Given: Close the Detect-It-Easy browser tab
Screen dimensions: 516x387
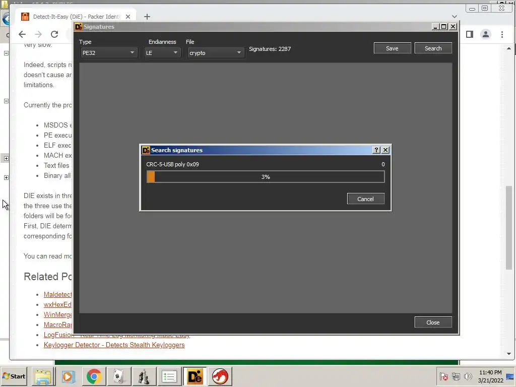Looking at the screenshot, I should pos(128,17).
